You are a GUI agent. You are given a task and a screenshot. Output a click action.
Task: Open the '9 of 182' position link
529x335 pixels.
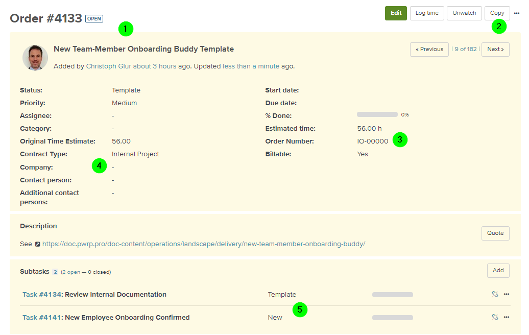click(466, 49)
